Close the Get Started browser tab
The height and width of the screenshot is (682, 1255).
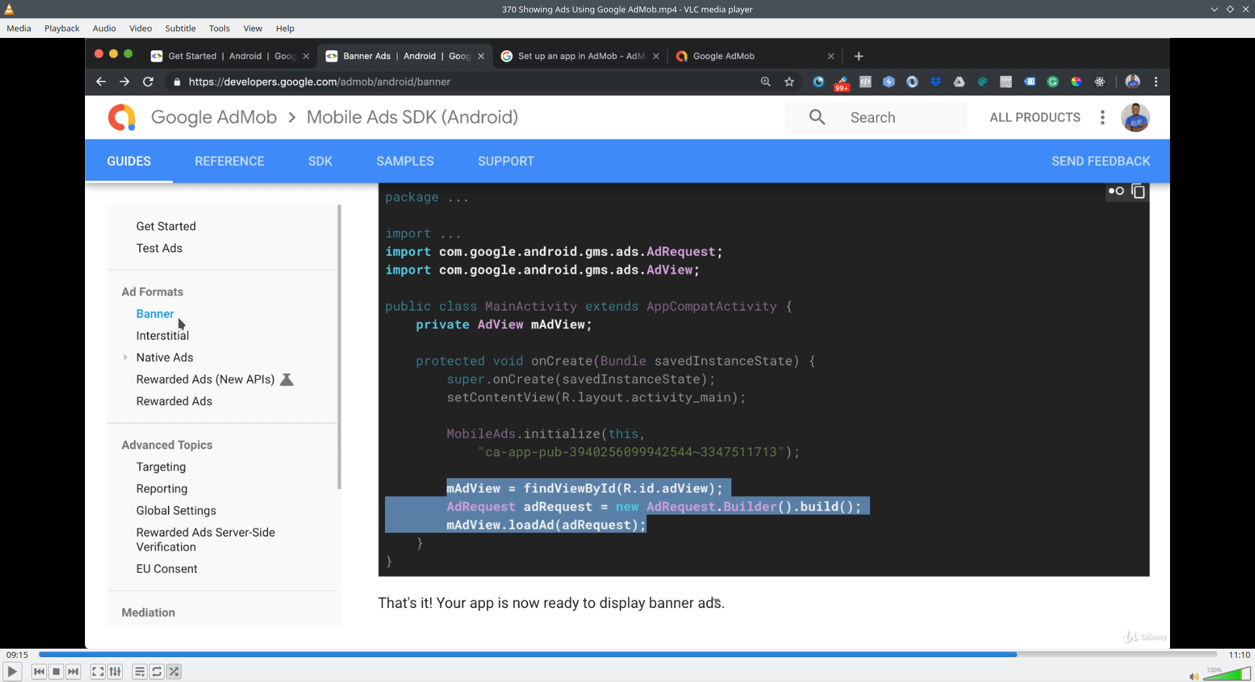[x=306, y=56]
